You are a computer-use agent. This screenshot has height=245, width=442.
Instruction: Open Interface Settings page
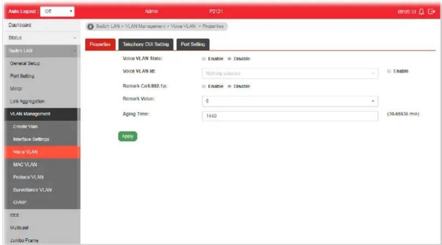coord(42,139)
